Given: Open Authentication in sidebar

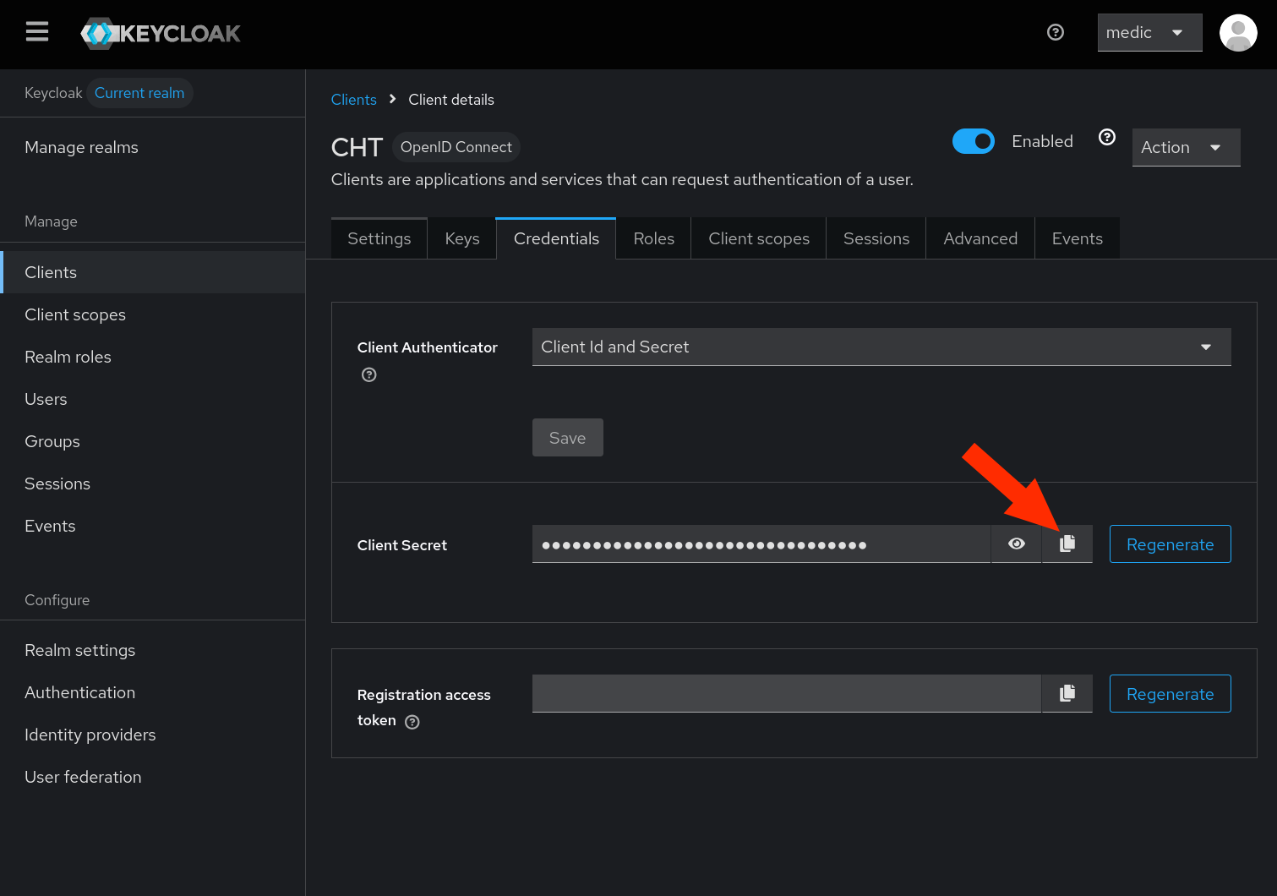Looking at the screenshot, I should point(152,692).
